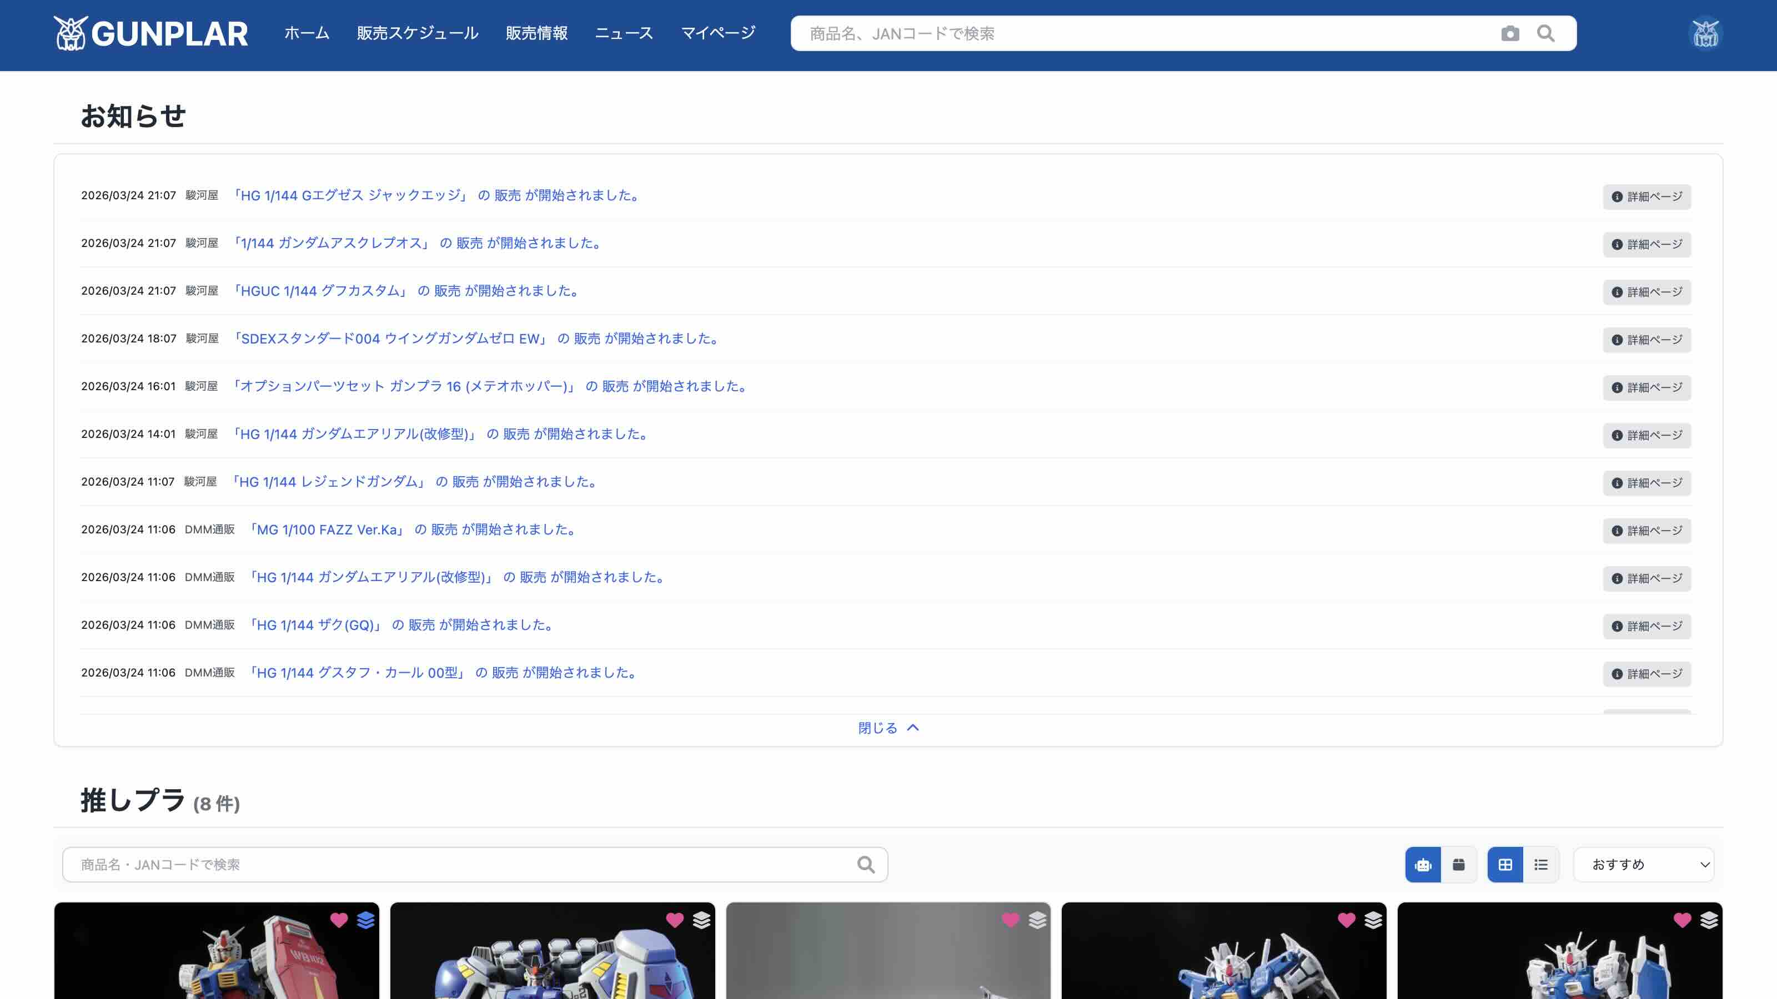Screen dimensions: 1777x999
Task: Open 詳細ページ for MG FAZZ Ver.Ka notice
Action: point(1647,530)
